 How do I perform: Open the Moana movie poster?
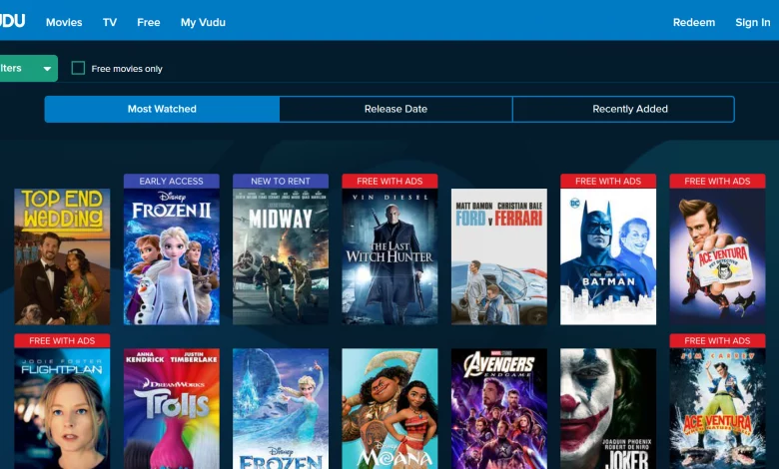point(389,408)
